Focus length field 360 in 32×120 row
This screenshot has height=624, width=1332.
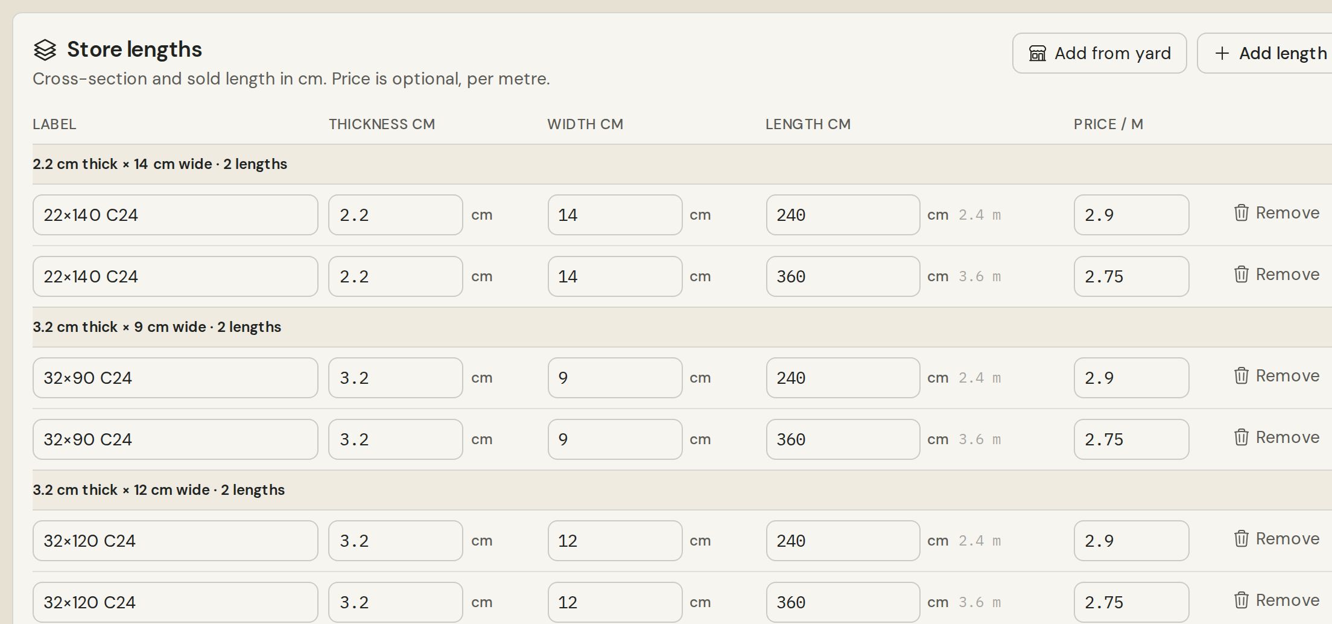pyautogui.click(x=843, y=602)
